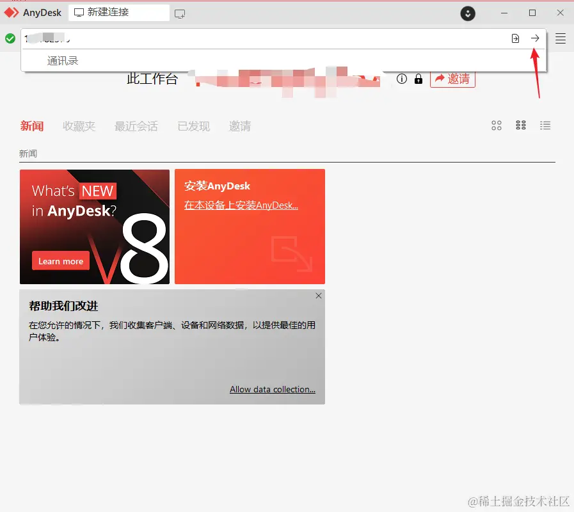Open the 新闻 tab

pyautogui.click(x=32, y=126)
